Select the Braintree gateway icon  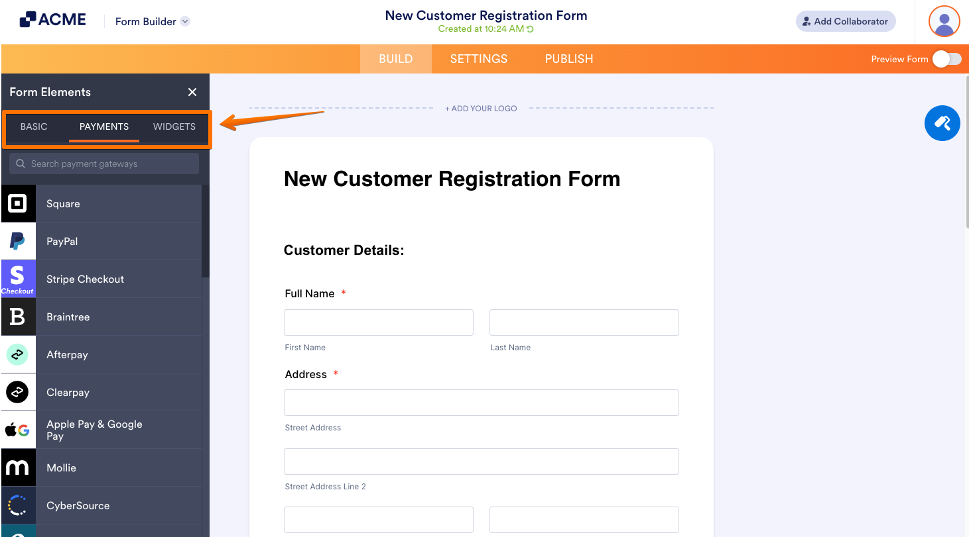tap(18, 317)
